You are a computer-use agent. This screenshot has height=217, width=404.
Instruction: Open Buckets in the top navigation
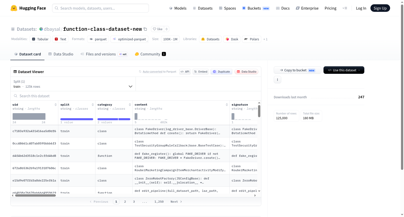click(x=256, y=8)
